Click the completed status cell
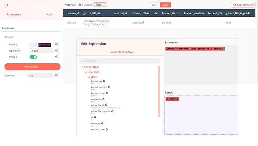This screenshot has width=258, height=146. tap(138, 22)
